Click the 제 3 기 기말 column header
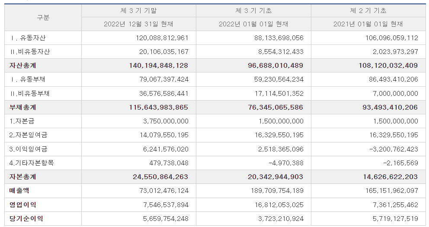Viewport: 429px width, 227px height. click(139, 11)
